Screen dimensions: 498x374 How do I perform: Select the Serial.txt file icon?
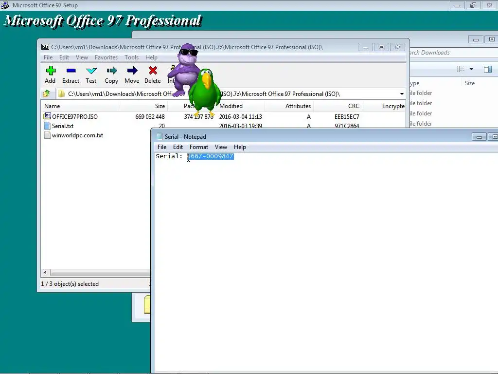click(x=47, y=126)
